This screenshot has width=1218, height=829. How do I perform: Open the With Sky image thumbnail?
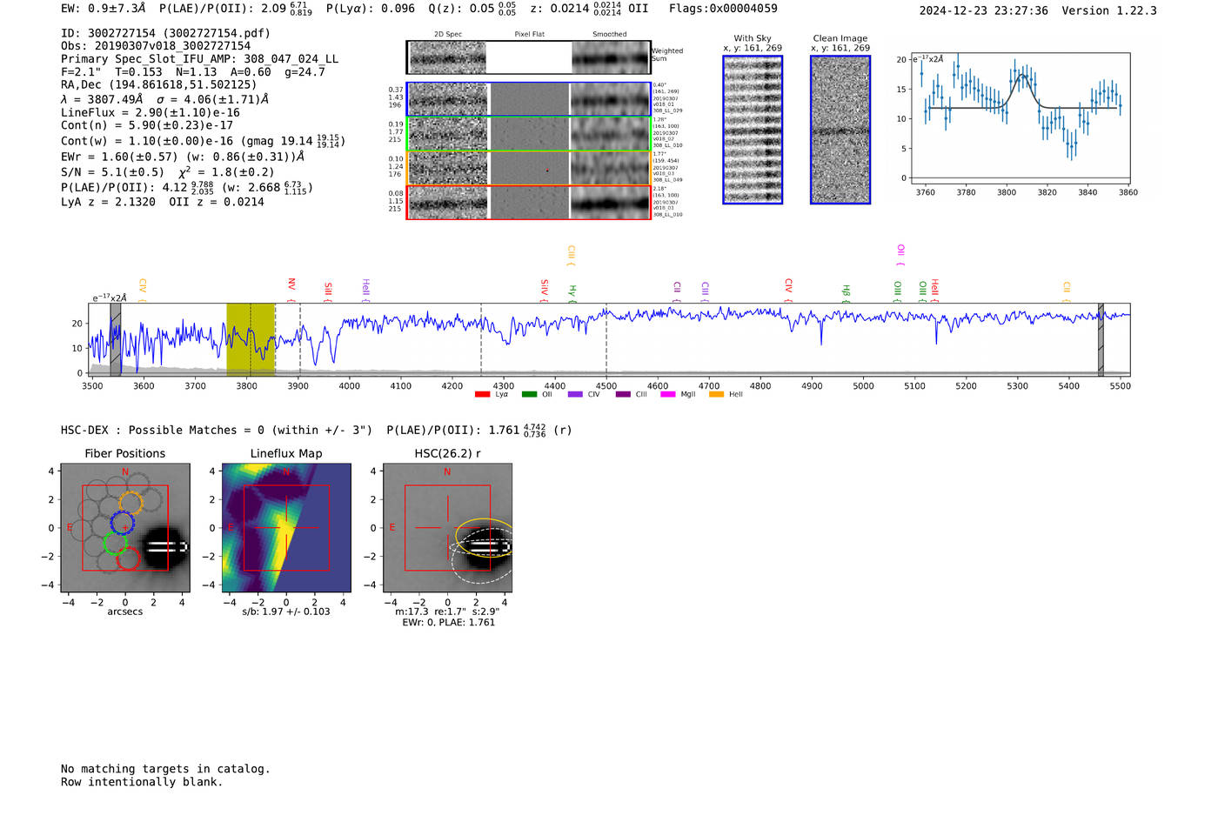click(x=753, y=130)
